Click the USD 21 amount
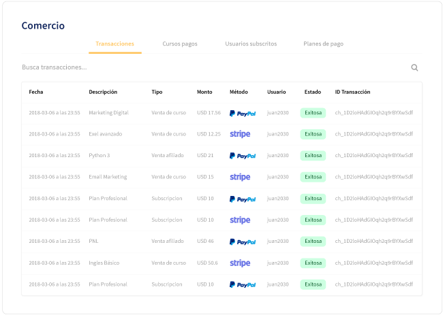Image resolution: width=443 pixels, height=315 pixels. [x=205, y=155]
